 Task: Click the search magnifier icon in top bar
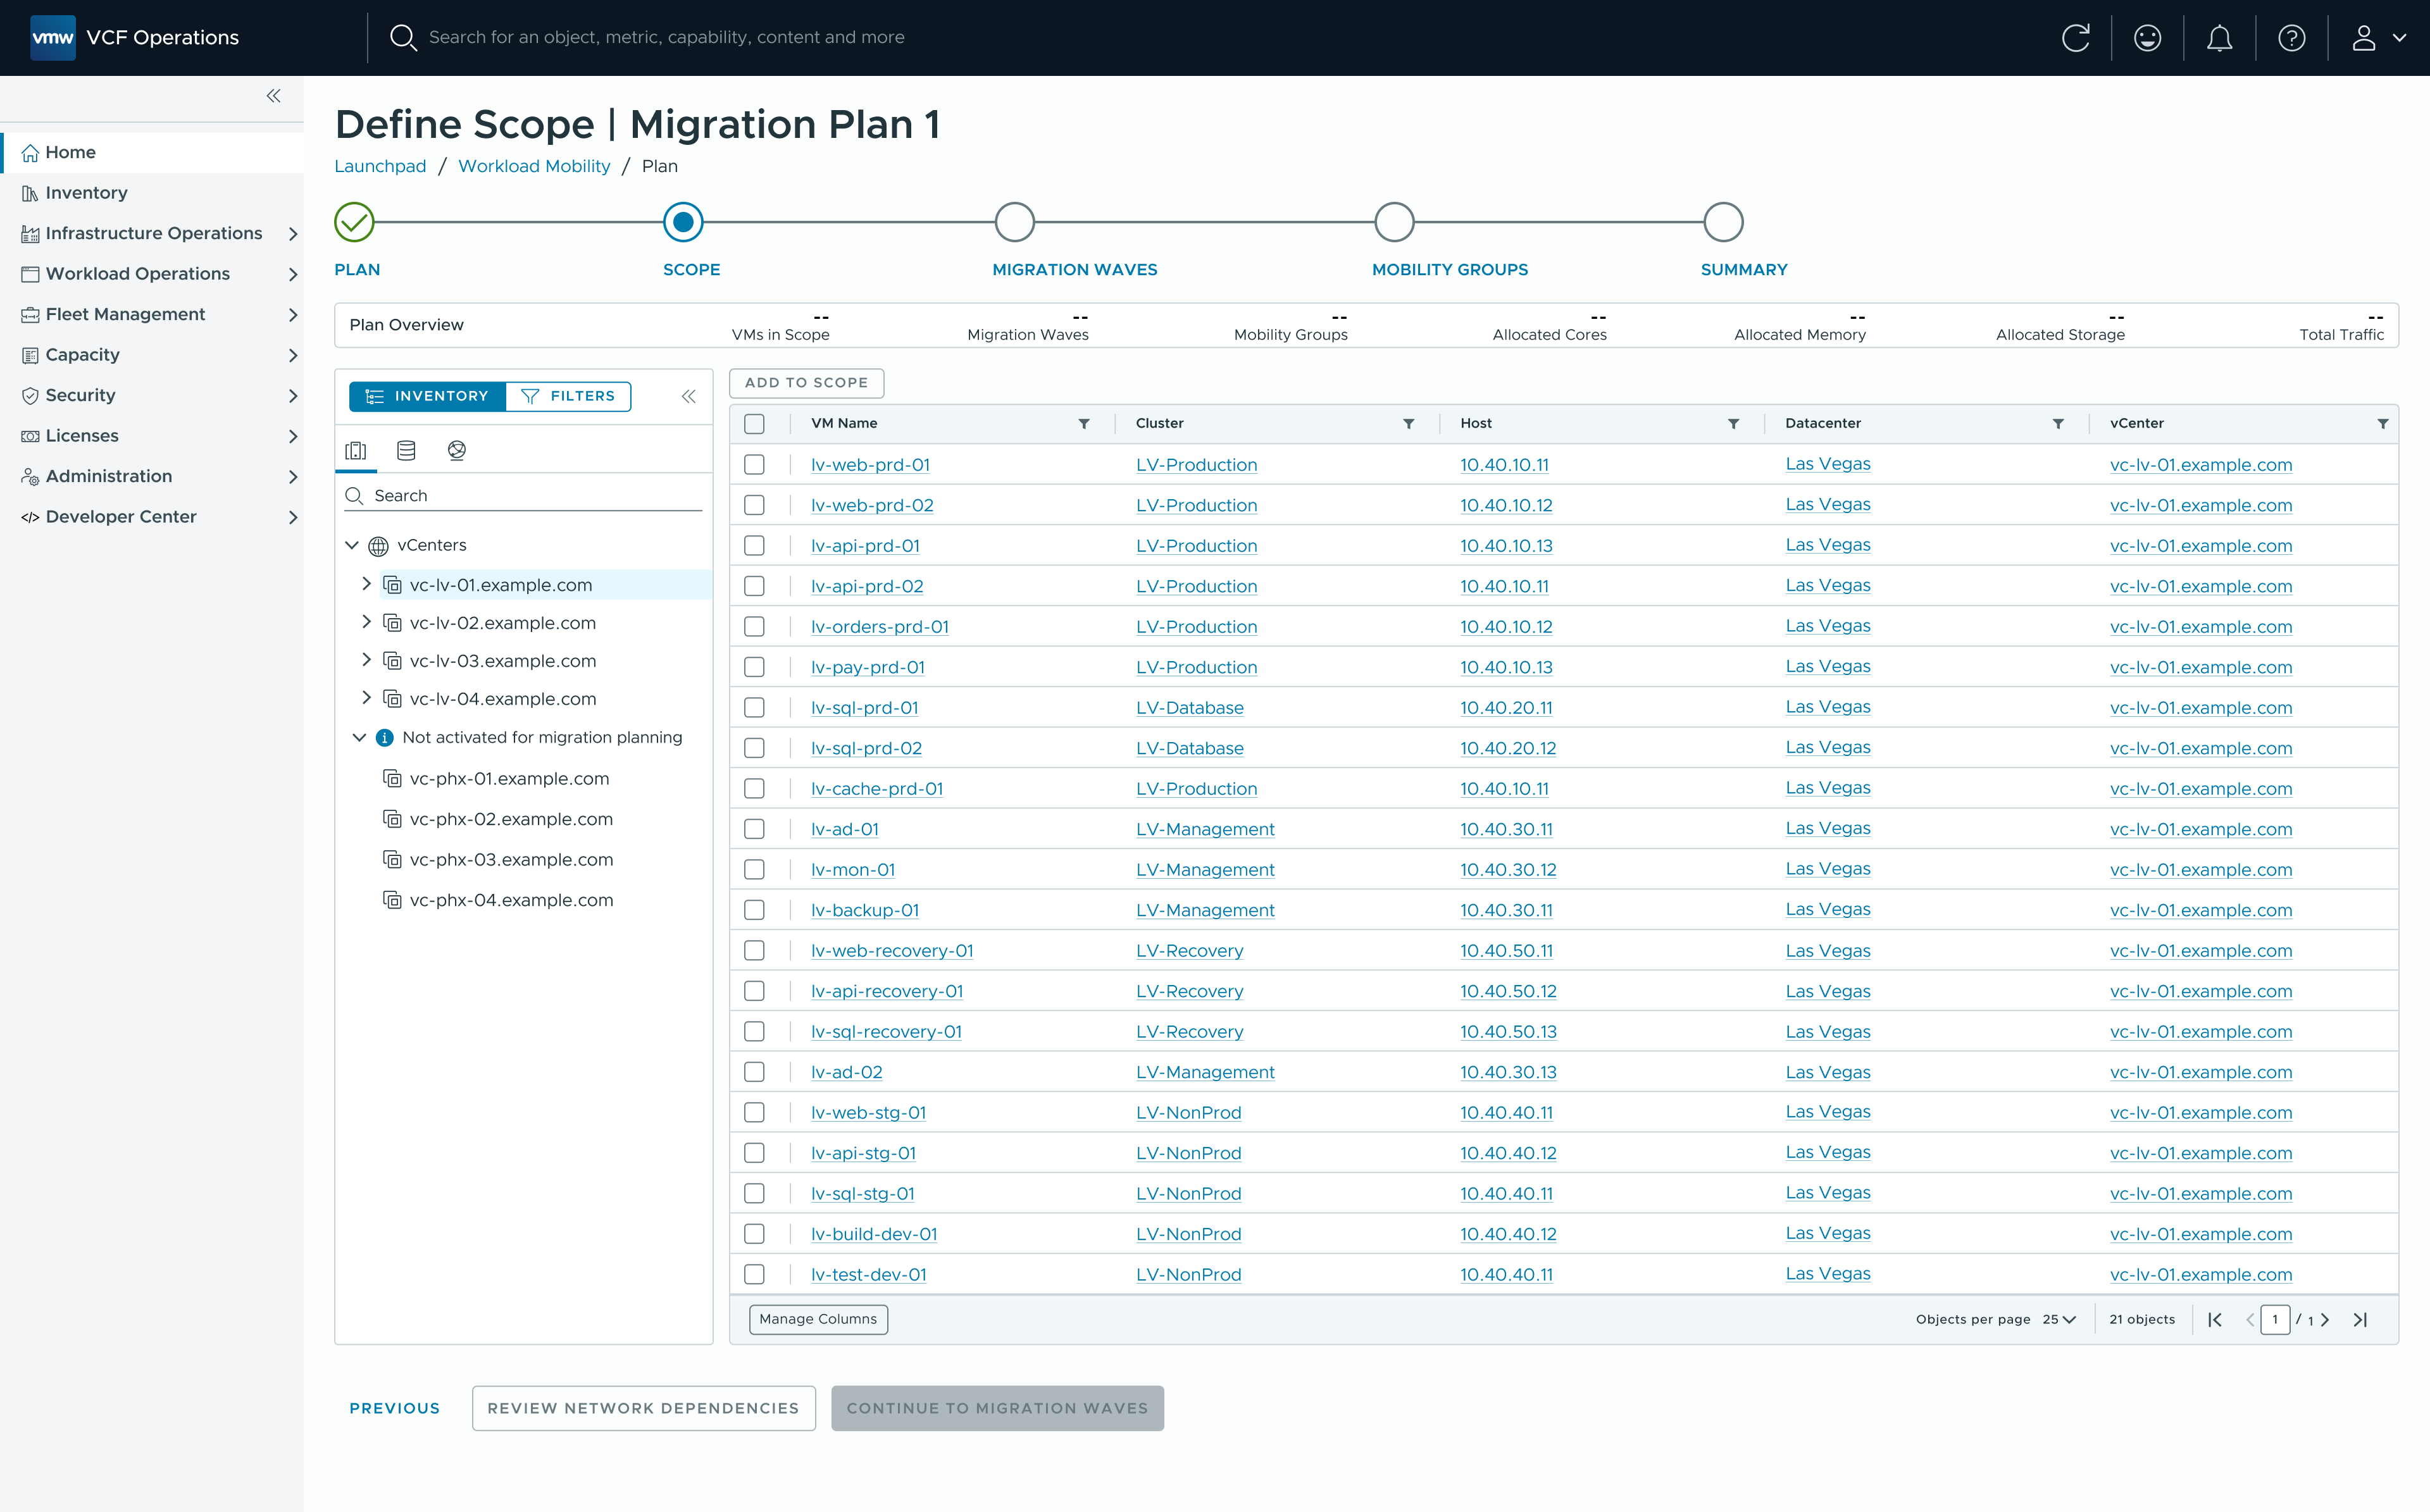402,38
